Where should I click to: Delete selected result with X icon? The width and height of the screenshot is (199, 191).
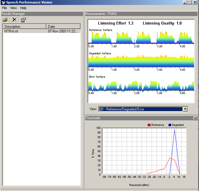point(14,20)
